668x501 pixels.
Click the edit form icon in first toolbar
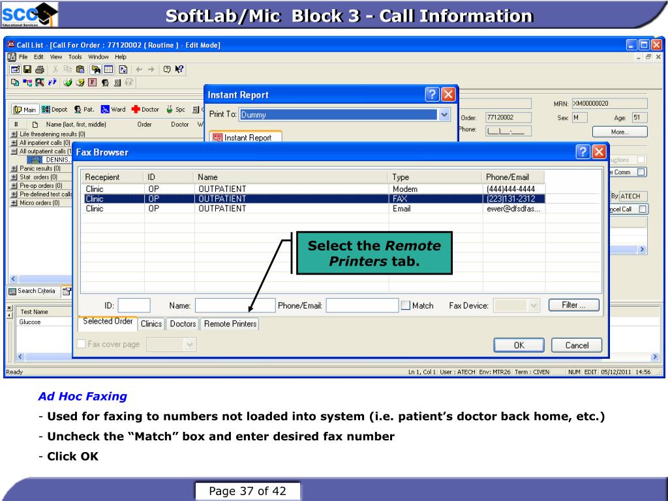pos(15,69)
